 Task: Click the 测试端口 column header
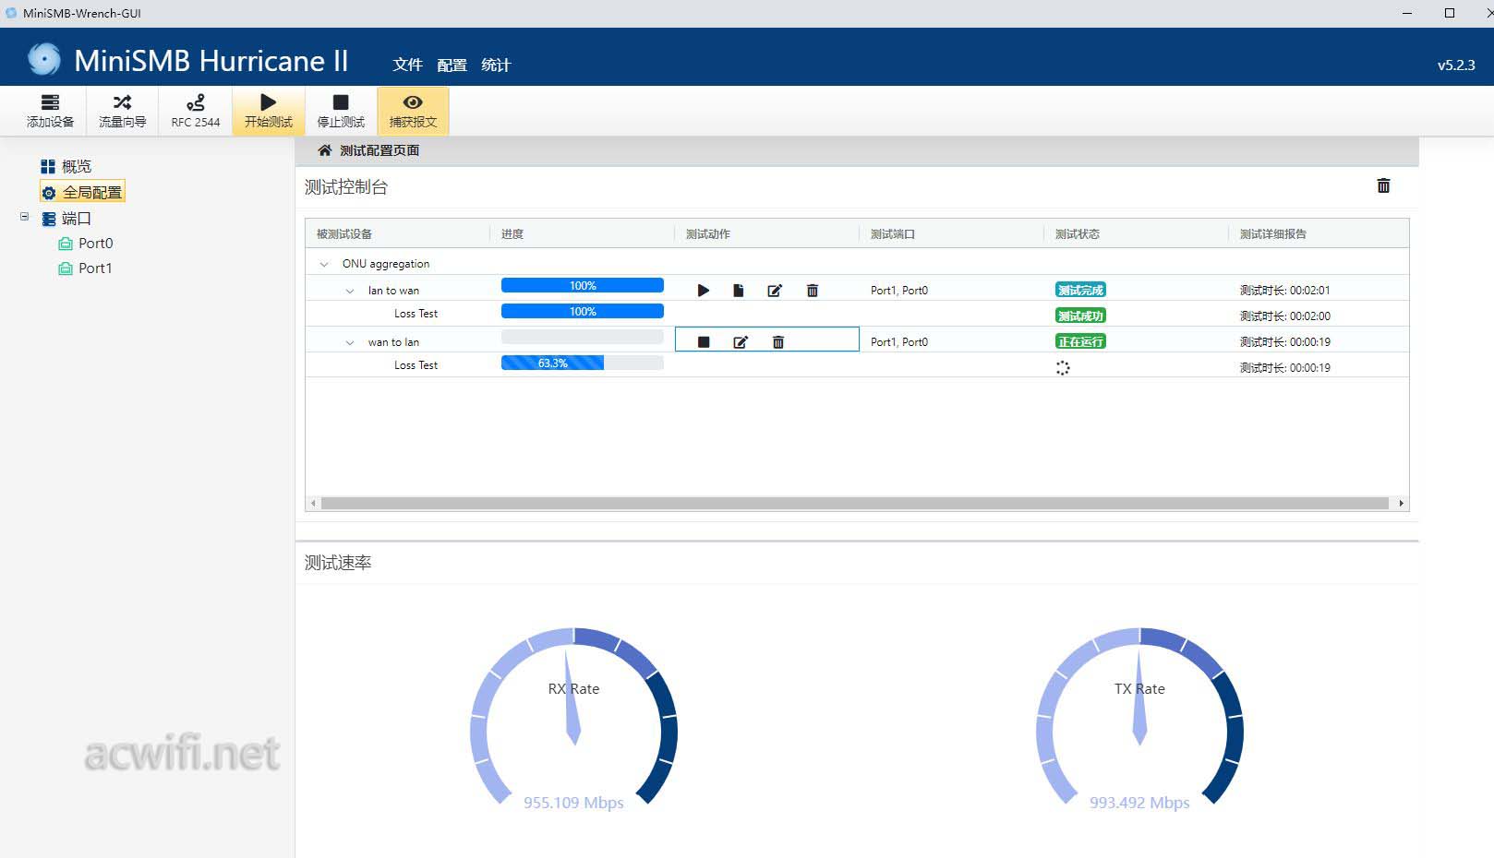pyautogui.click(x=893, y=234)
